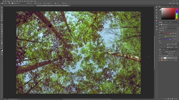The height and width of the screenshot is (100, 179).
Task: Open the layer filter Kind dropdown
Action: 162,52
